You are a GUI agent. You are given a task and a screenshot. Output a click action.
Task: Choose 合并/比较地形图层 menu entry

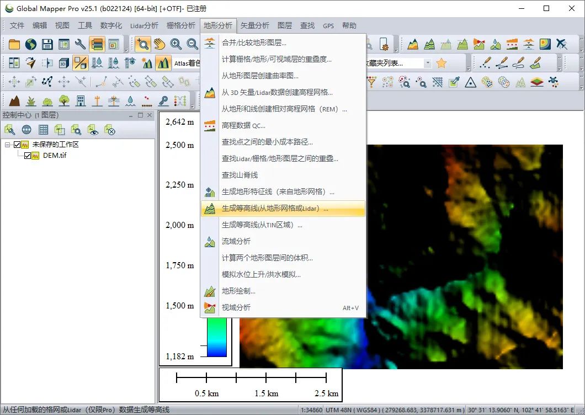click(283, 42)
